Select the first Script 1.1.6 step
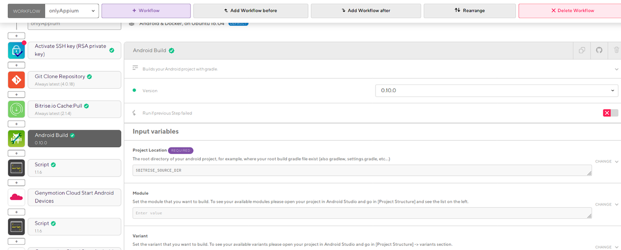Viewport: 621px width, 250px height. coord(75,168)
